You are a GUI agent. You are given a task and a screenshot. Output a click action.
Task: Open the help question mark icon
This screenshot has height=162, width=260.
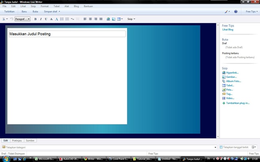[236, 12]
